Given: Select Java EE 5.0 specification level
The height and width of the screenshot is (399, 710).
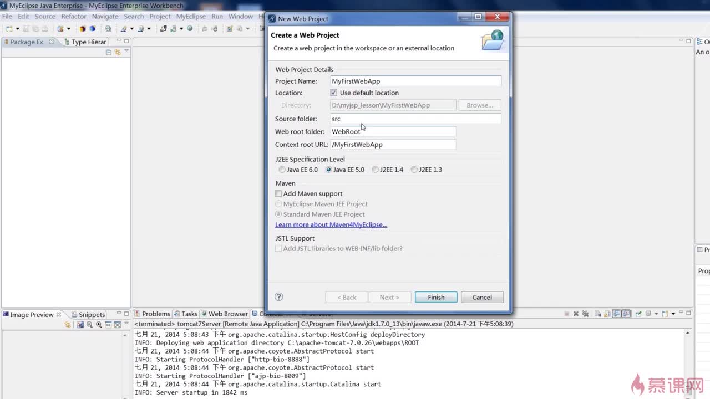Looking at the screenshot, I should coord(329,170).
